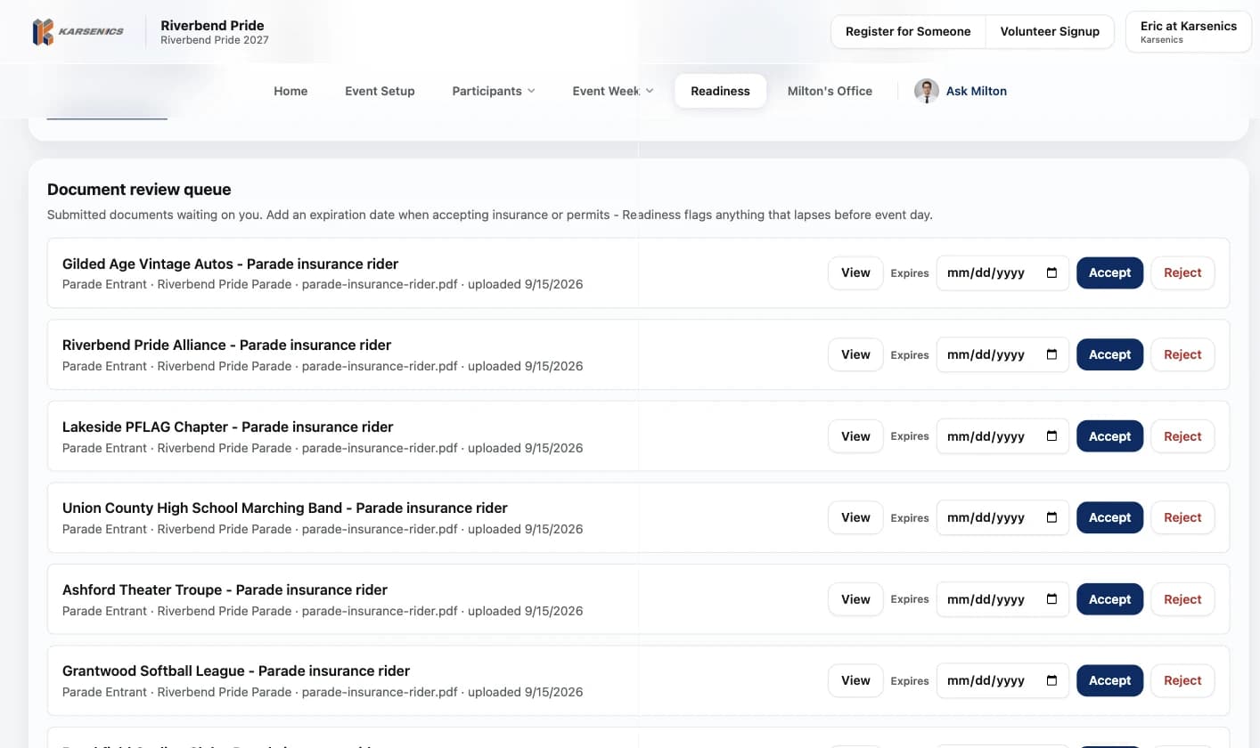Viewport: 1260px width, 748px height.
Task: Click the Karsenics logo
Action: coord(78,32)
